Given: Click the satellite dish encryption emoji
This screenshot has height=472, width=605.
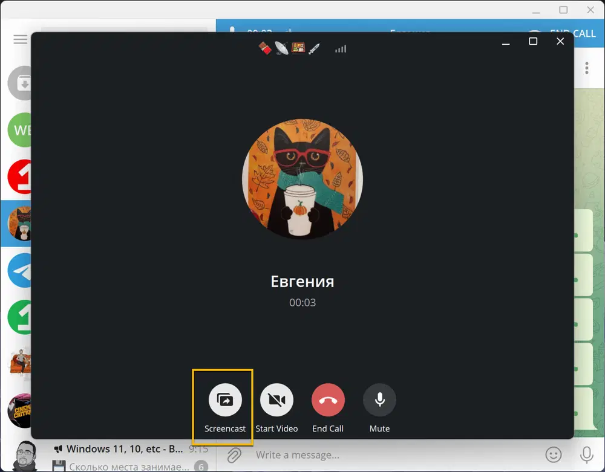Looking at the screenshot, I should [282, 48].
